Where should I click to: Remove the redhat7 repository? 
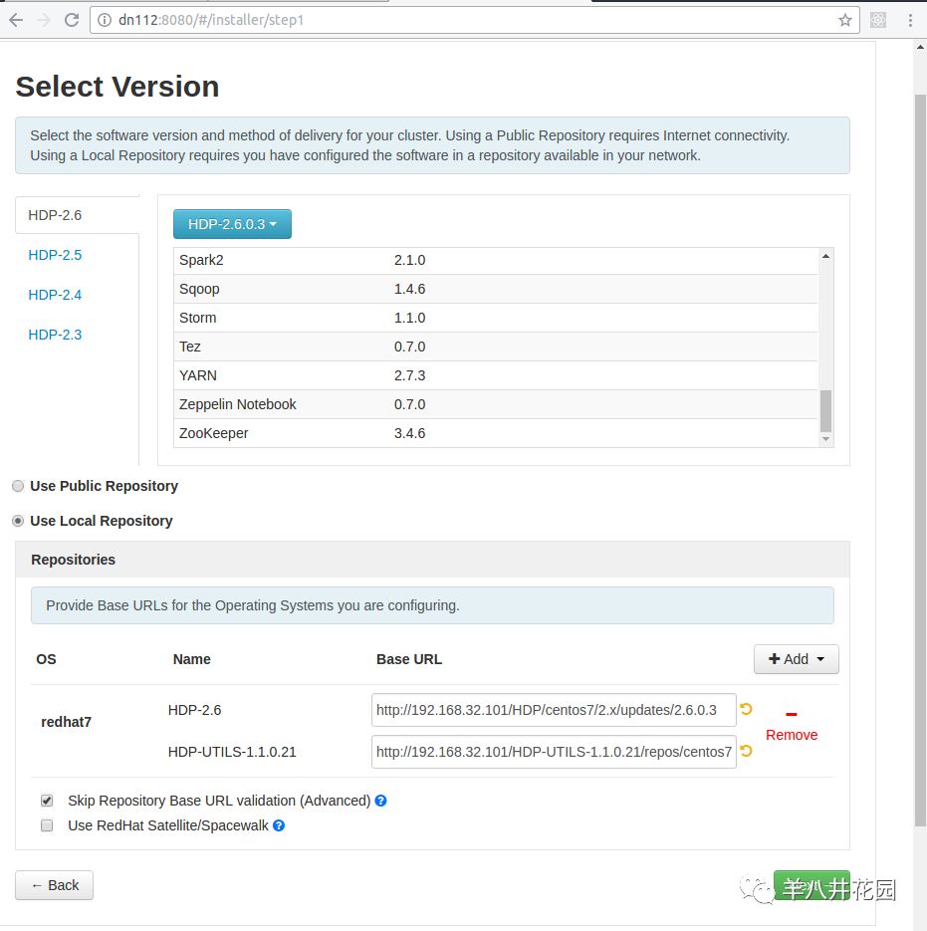click(x=792, y=727)
